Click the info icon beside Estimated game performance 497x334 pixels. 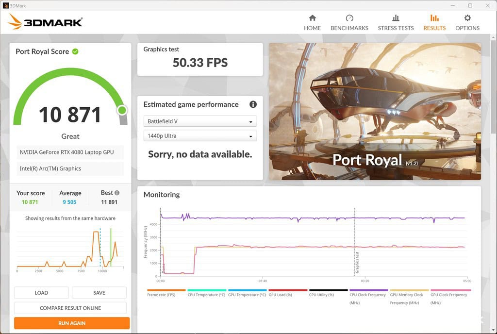(x=253, y=104)
